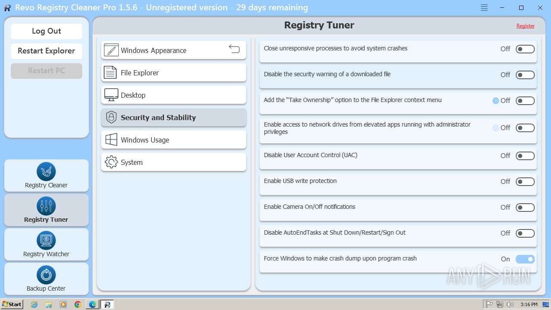Click the taskbar clock showing 3:16 PM

(x=529, y=304)
